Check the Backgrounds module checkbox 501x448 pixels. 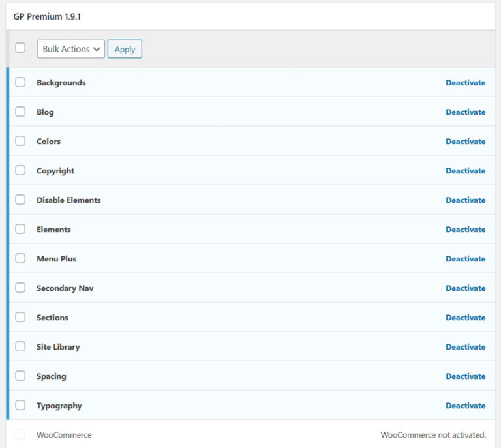coord(20,83)
